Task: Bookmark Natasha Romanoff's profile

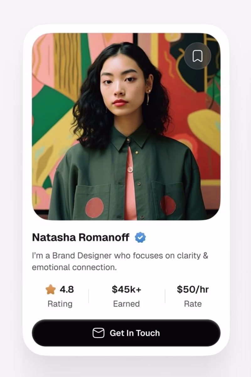Action: pos(197,56)
